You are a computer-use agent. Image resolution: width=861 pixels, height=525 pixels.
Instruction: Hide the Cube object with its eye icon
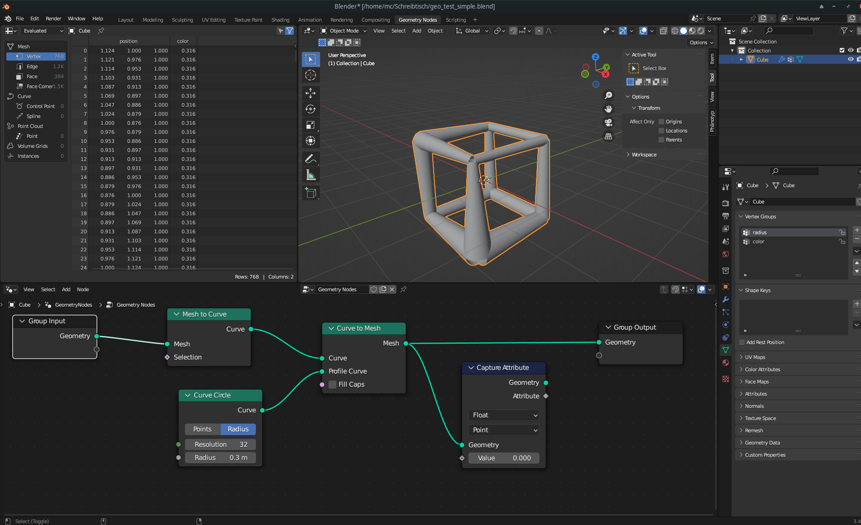click(x=851, y=59)
